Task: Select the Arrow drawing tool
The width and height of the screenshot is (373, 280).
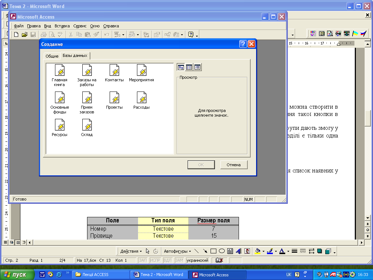Action: 205,251
